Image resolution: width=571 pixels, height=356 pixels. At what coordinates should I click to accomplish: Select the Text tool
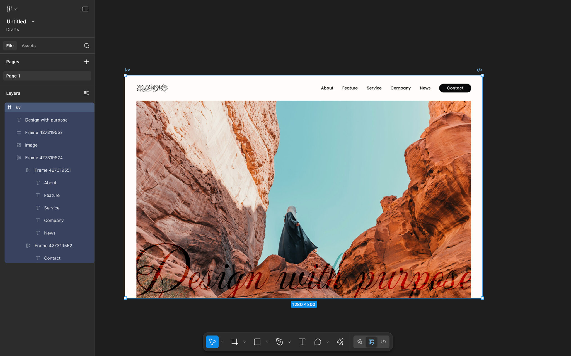(302, 342)
